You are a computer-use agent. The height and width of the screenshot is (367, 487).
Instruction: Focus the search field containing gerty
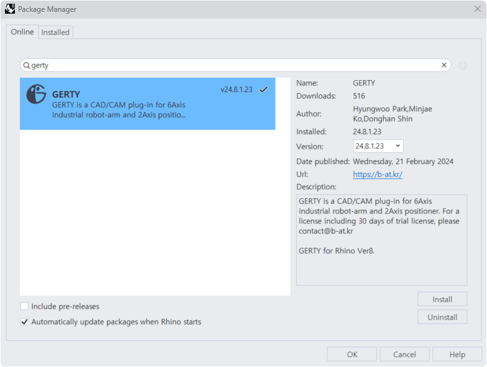(x=235, y=65)
